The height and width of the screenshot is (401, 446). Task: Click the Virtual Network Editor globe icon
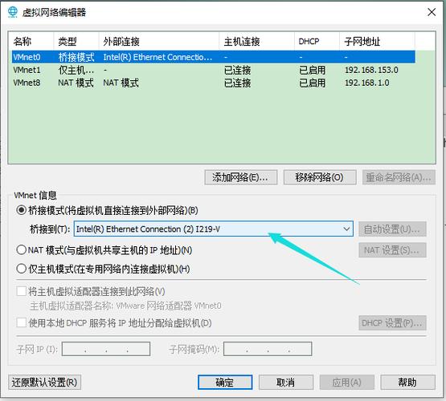[13, 12]
